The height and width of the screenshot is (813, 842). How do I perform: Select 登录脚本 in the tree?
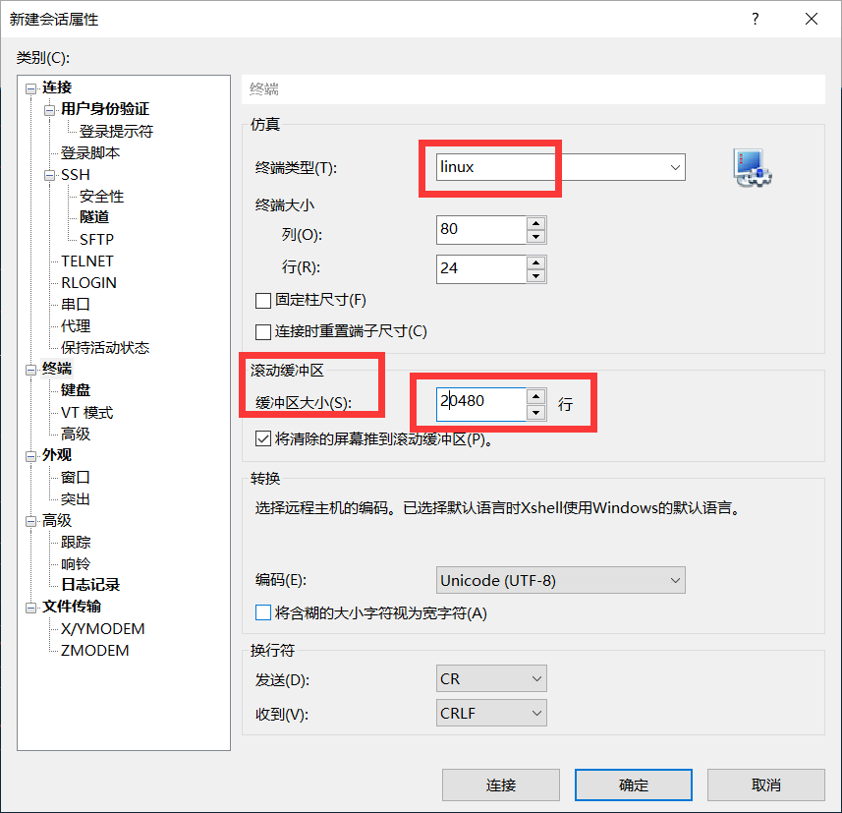tap(90, 153)
